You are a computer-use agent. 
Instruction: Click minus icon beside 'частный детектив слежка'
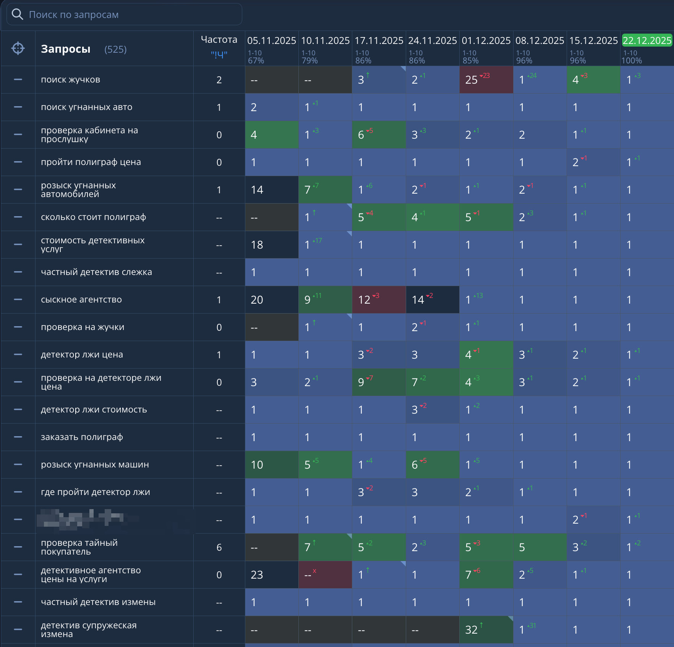click(x=18, y=272)
